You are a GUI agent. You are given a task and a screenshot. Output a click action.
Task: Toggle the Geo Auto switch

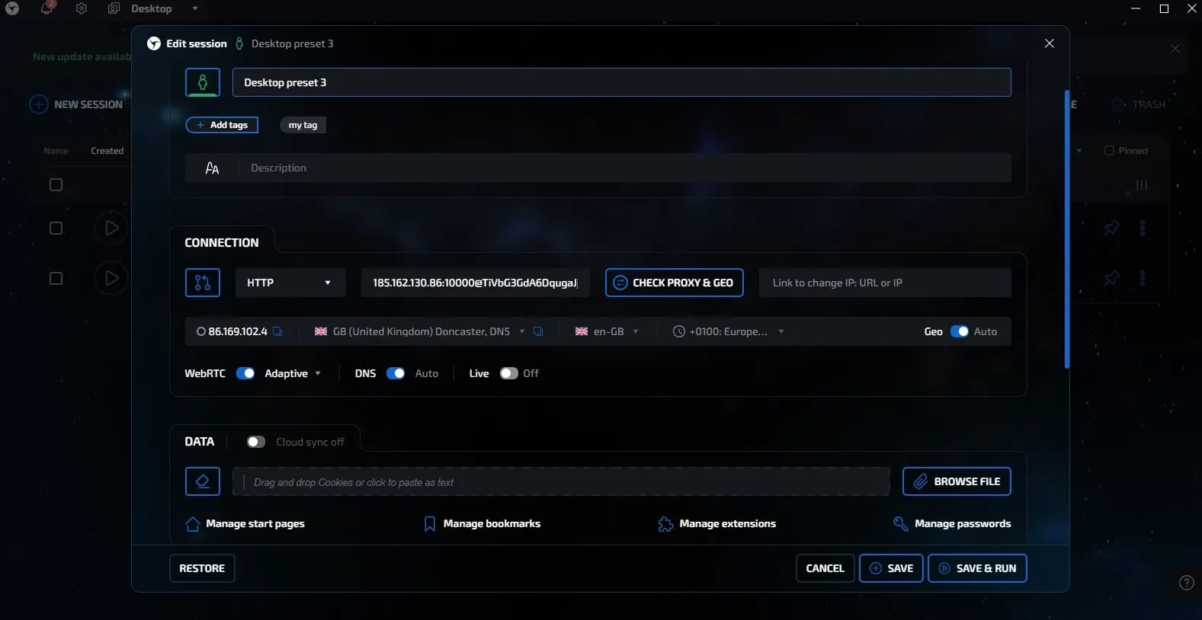click(x=960, y=331)
